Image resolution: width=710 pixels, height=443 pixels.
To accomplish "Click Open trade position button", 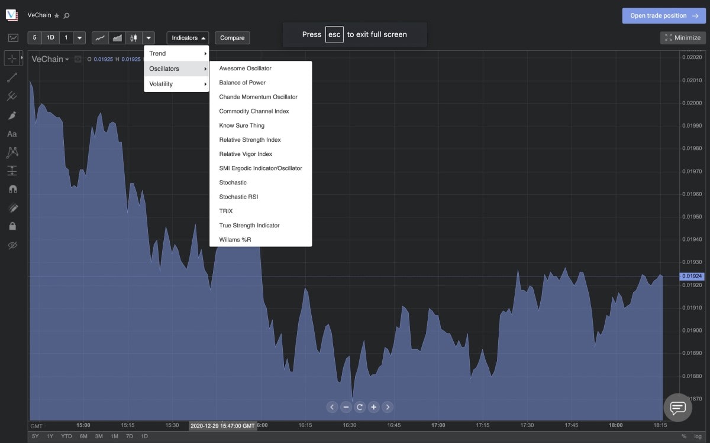I will point(664,16).
